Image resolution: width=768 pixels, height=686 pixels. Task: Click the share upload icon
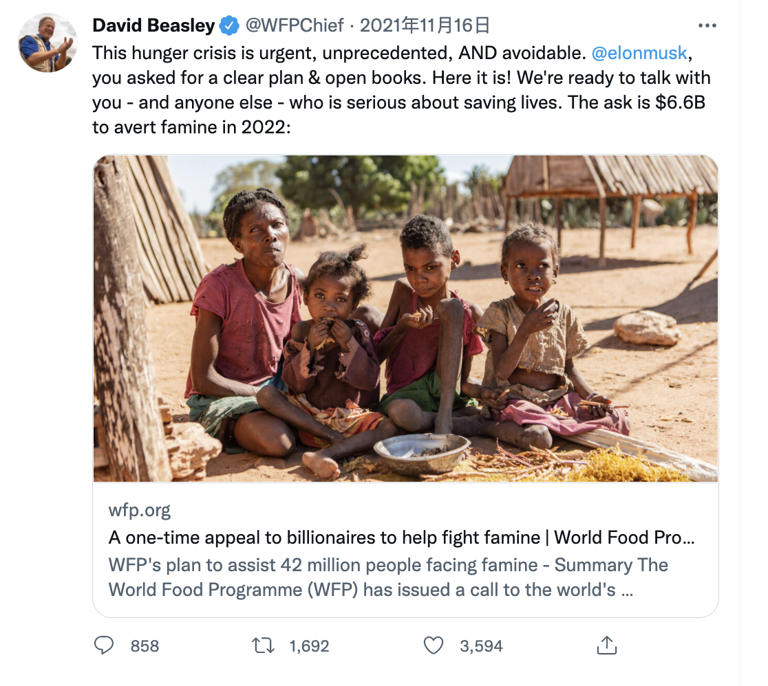pyautogui.click(x=605, y=645)
